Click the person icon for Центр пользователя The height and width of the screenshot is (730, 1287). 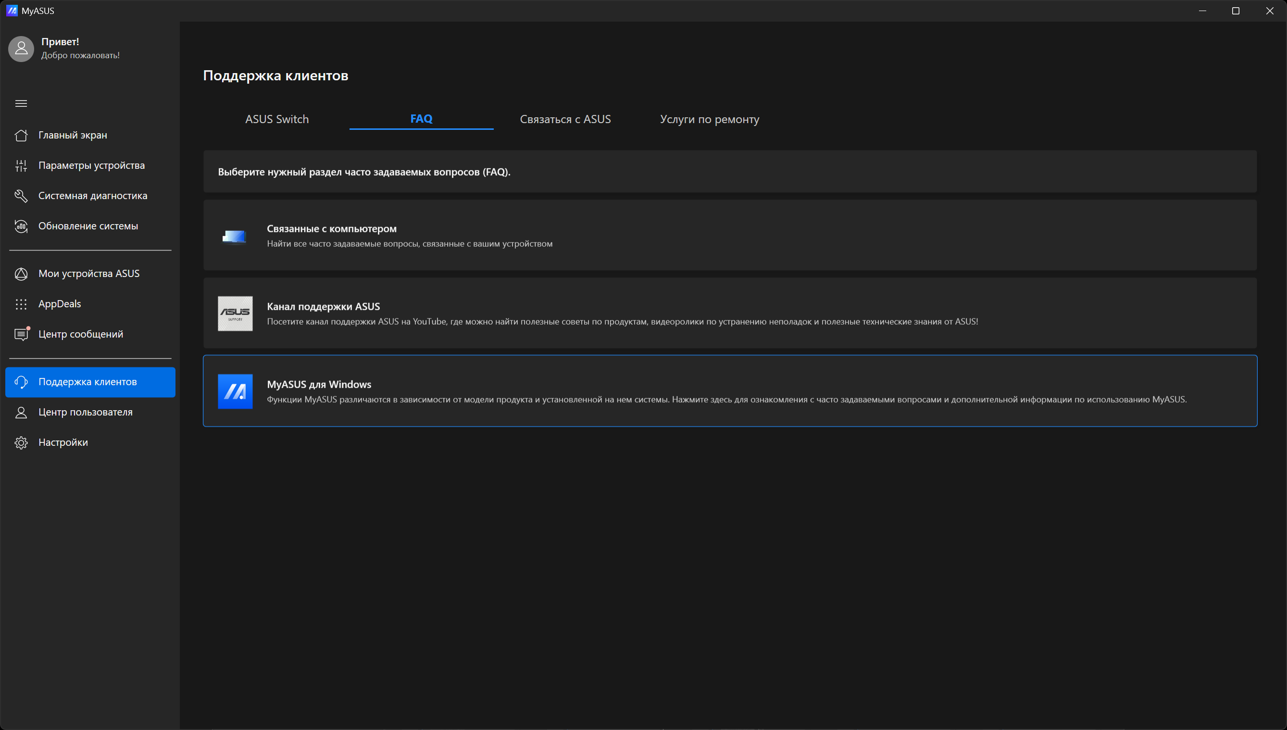pos(21,412)
